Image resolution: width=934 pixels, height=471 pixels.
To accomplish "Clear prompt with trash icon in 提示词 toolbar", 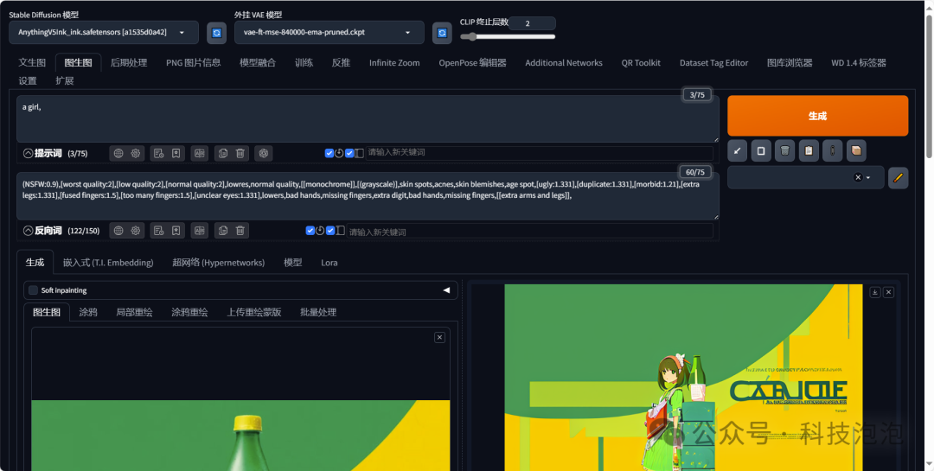I will click(240, 153).
